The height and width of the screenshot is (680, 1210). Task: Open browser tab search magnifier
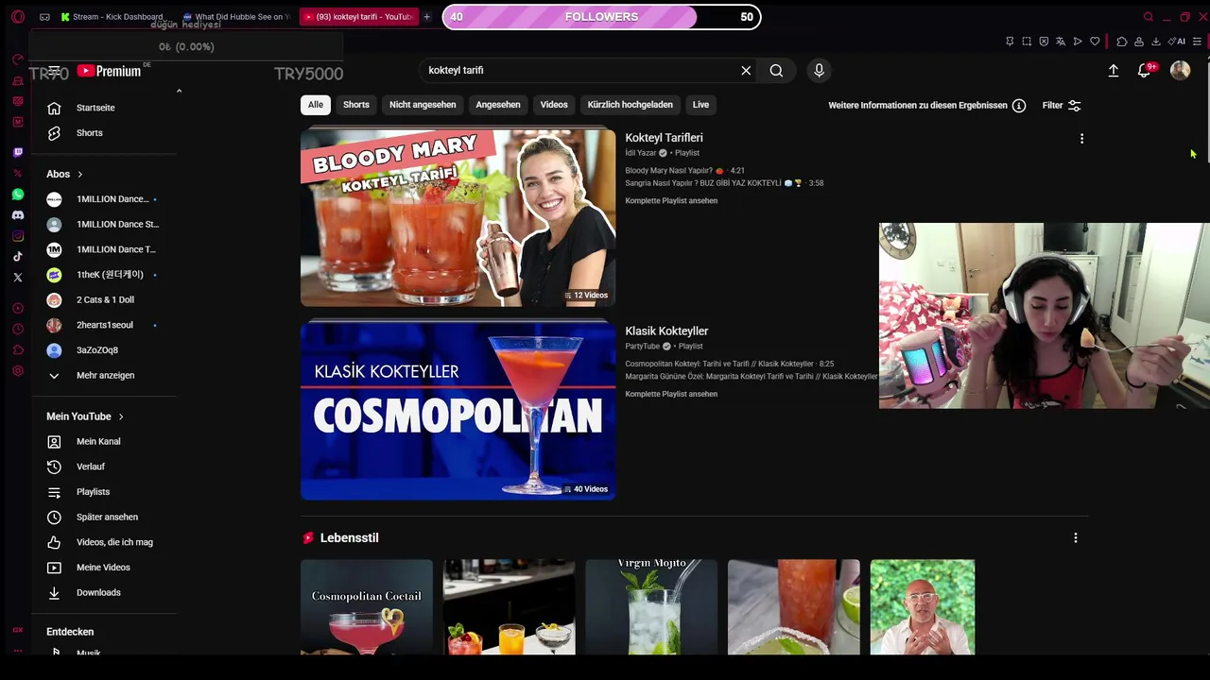coord(1149,17)
